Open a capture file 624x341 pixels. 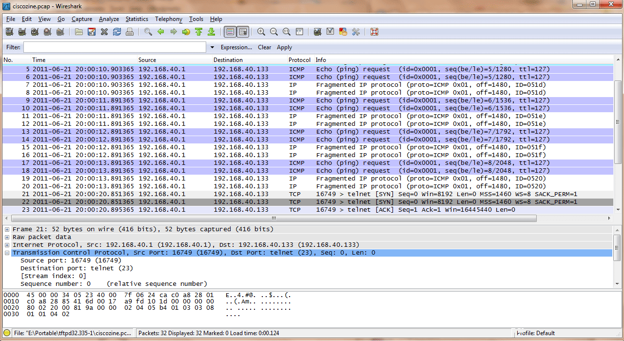pos(79,32)
